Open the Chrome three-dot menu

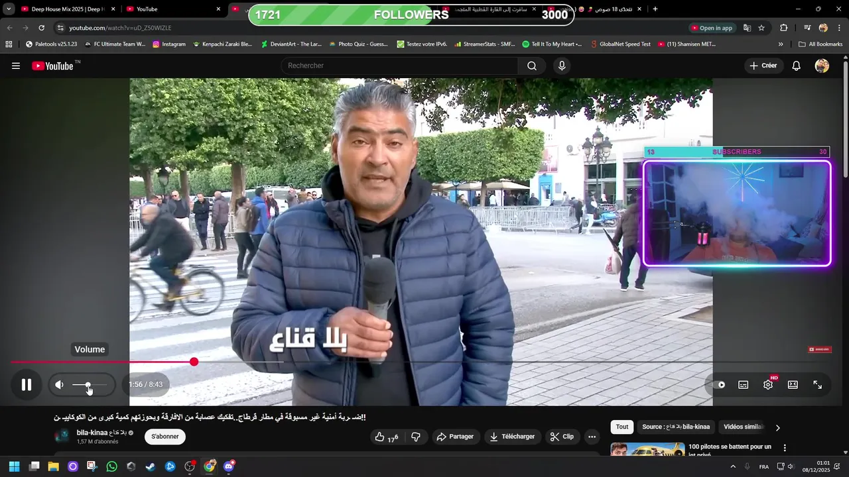(839, 28)
